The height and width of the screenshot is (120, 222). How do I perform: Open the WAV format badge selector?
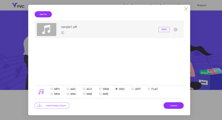(x=164, y=30)
